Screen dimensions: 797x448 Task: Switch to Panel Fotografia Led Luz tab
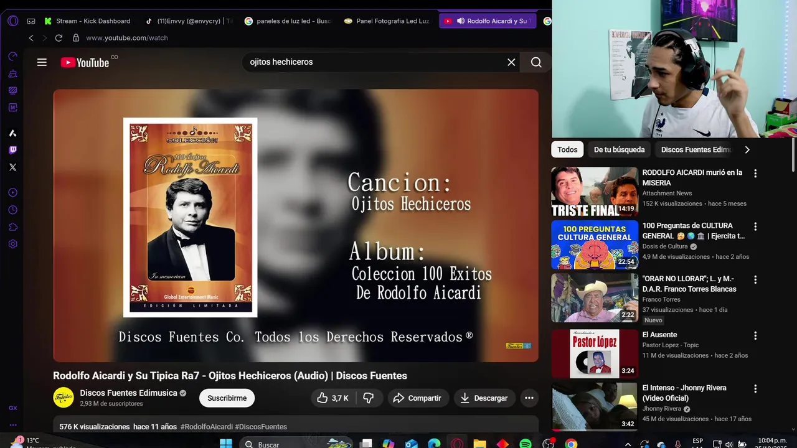click(387, 21)
